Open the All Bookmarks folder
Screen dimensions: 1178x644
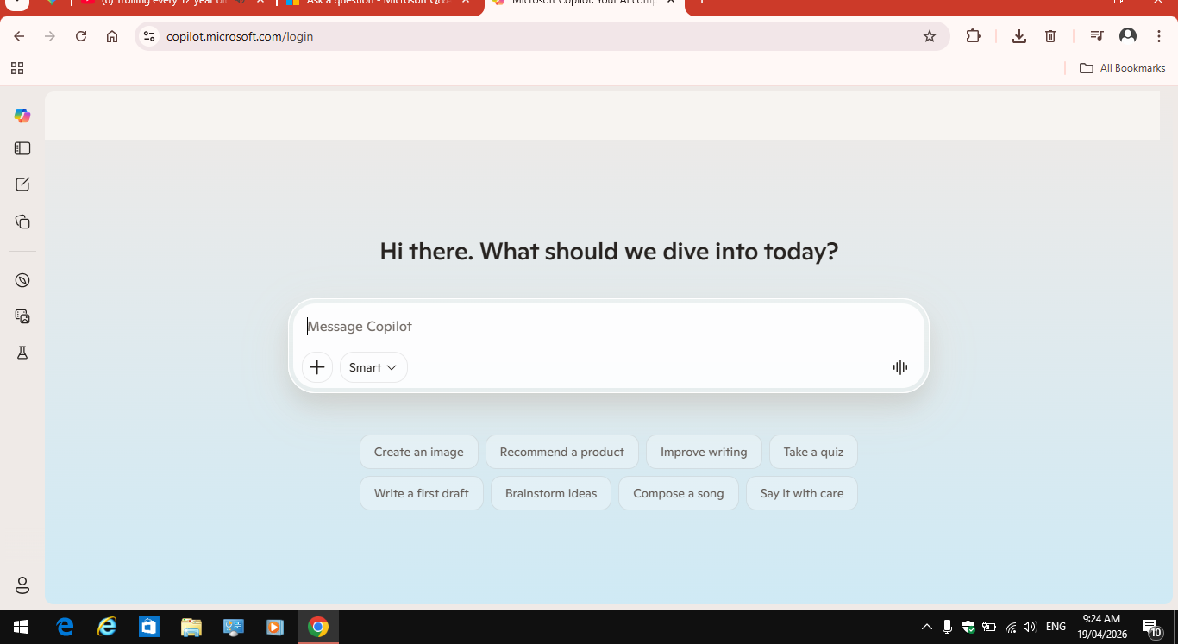[x=1123, y=68]
